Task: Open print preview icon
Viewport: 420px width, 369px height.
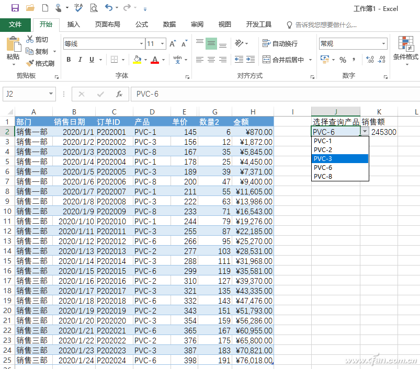Action: click(x=94, y=8)
